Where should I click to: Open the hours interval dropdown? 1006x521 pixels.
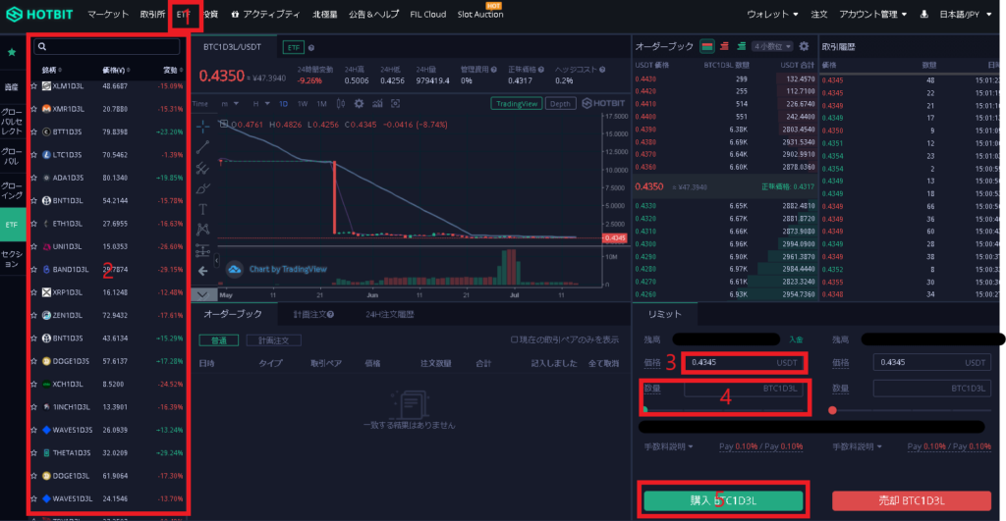tap(259, 103)
